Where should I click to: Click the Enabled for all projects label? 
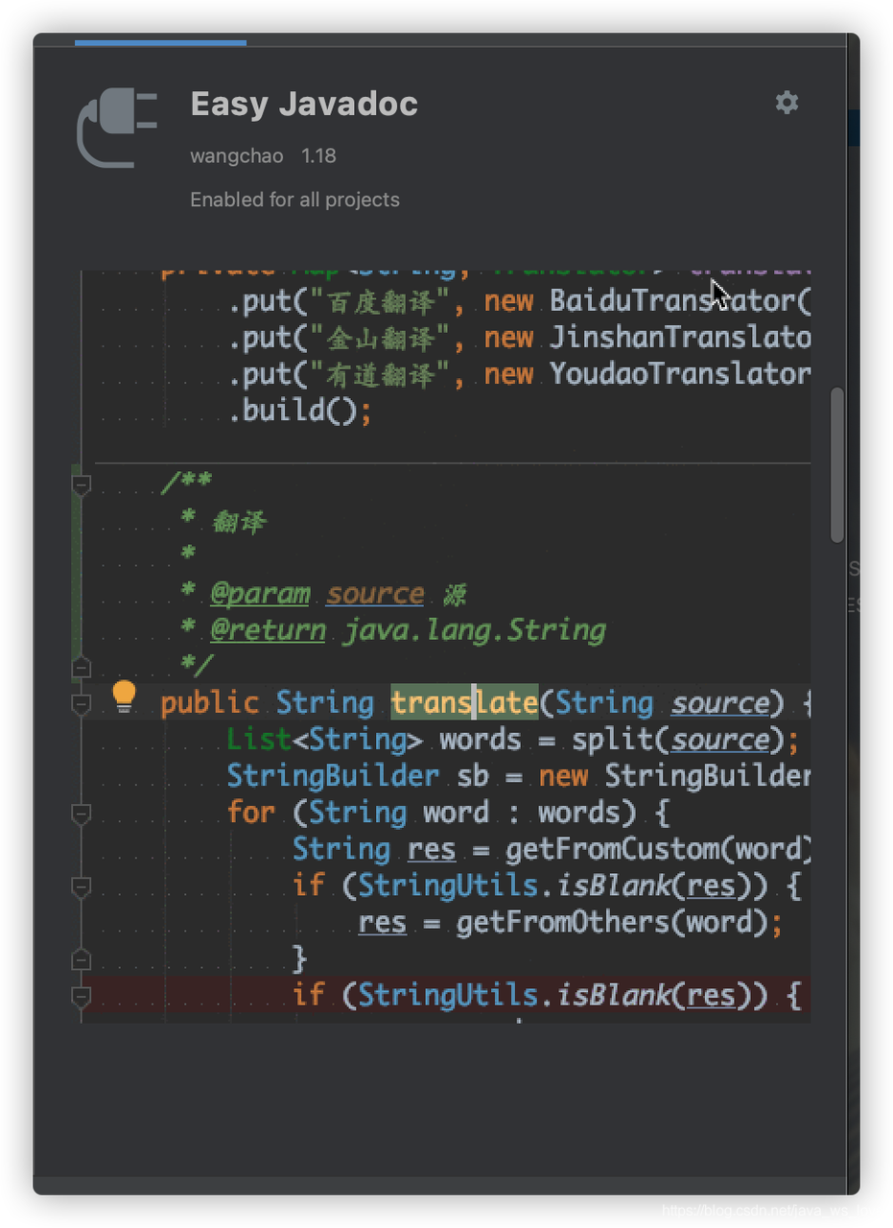pyautogui.click(x=294, y=200)
